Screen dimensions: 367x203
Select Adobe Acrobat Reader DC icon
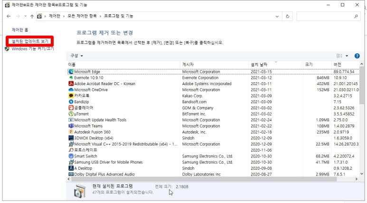(71, 84)
